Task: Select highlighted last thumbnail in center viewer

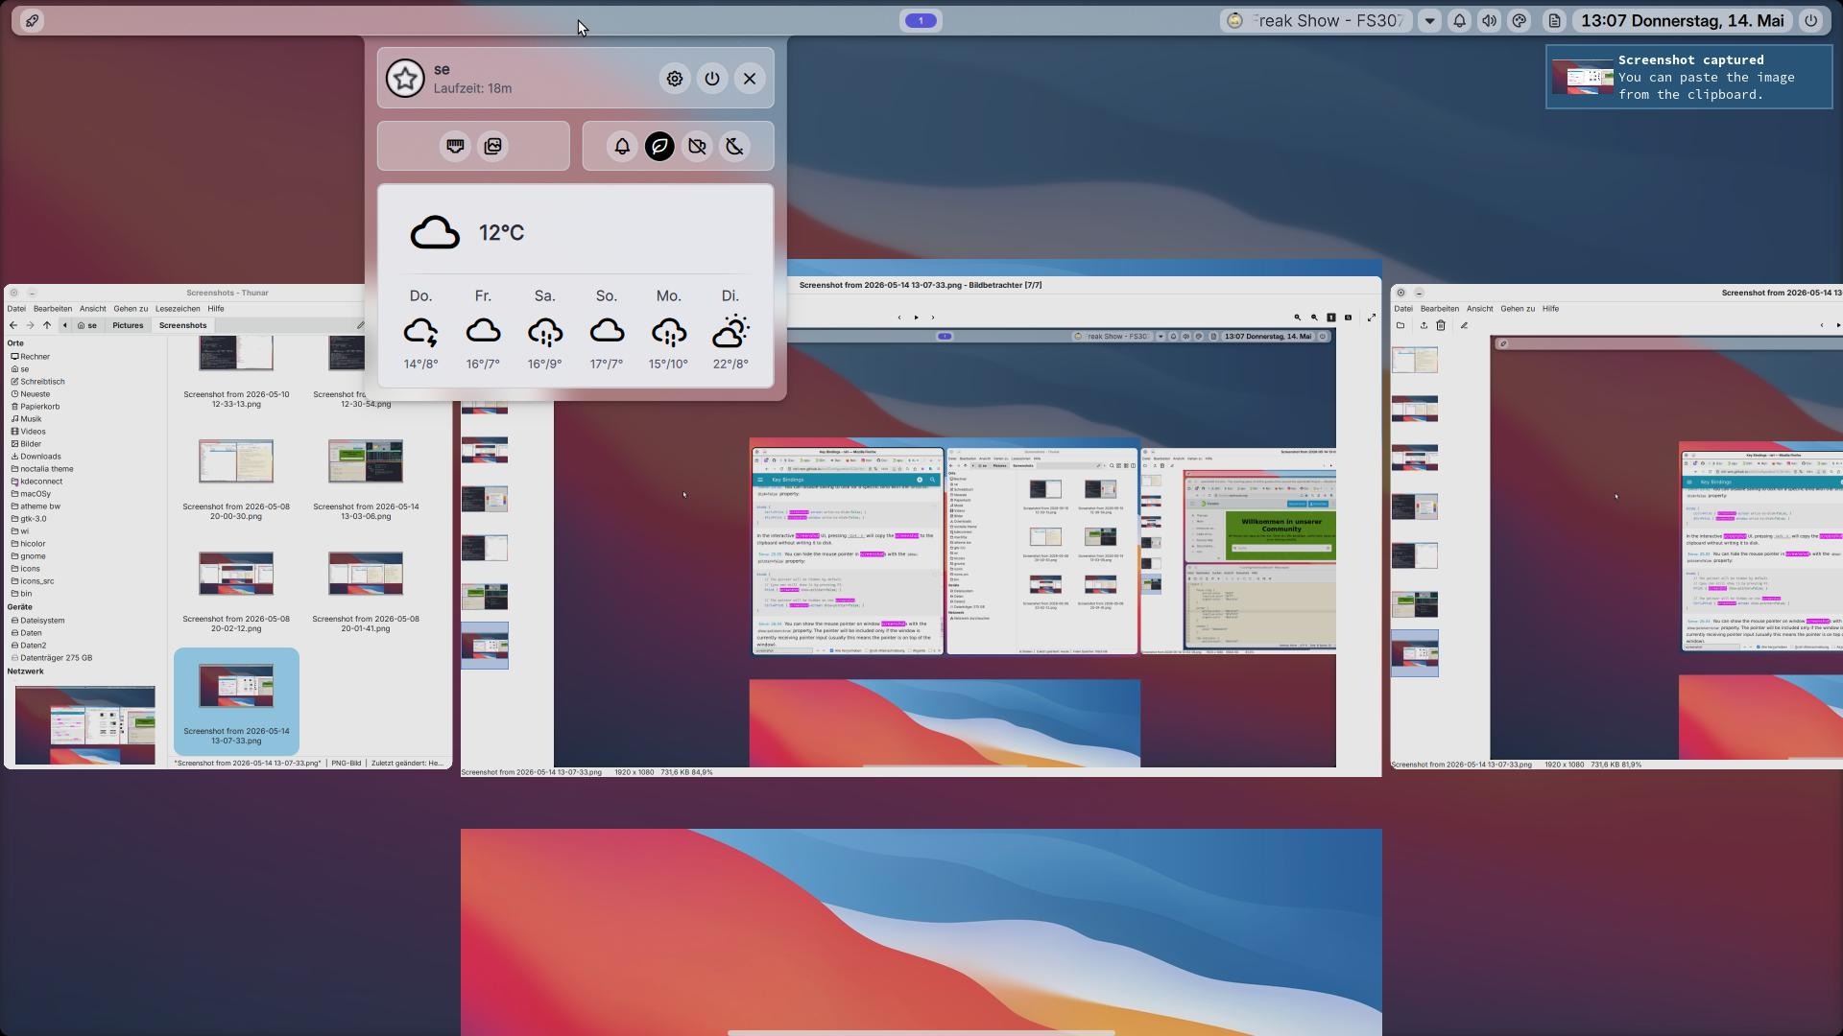Action: point(485,646)
